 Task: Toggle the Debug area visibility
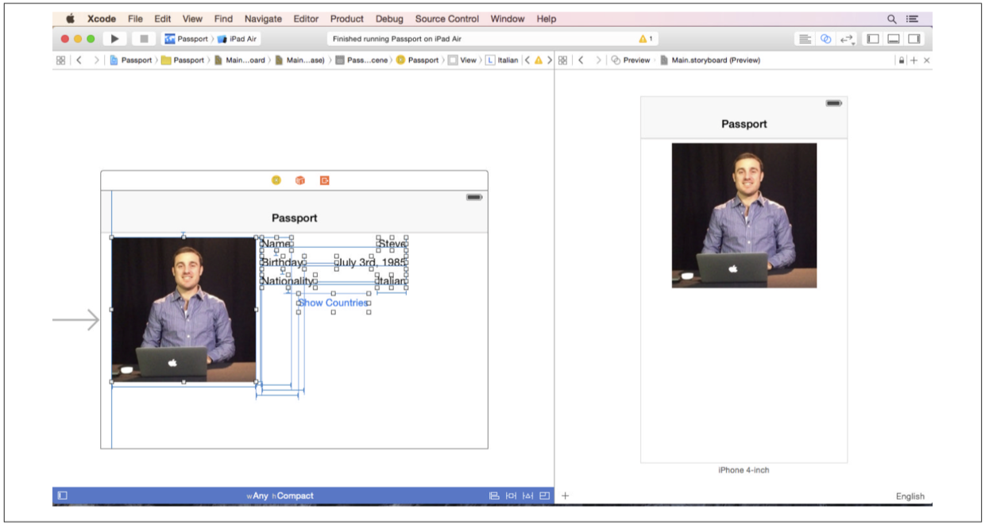click(x=894, y=39)
